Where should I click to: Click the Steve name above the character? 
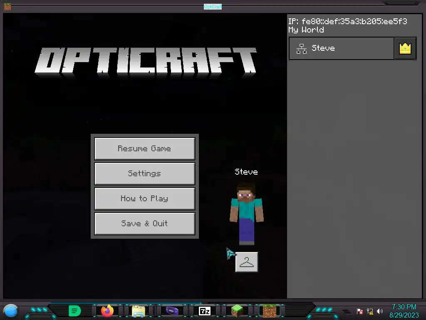pos(246,172)
